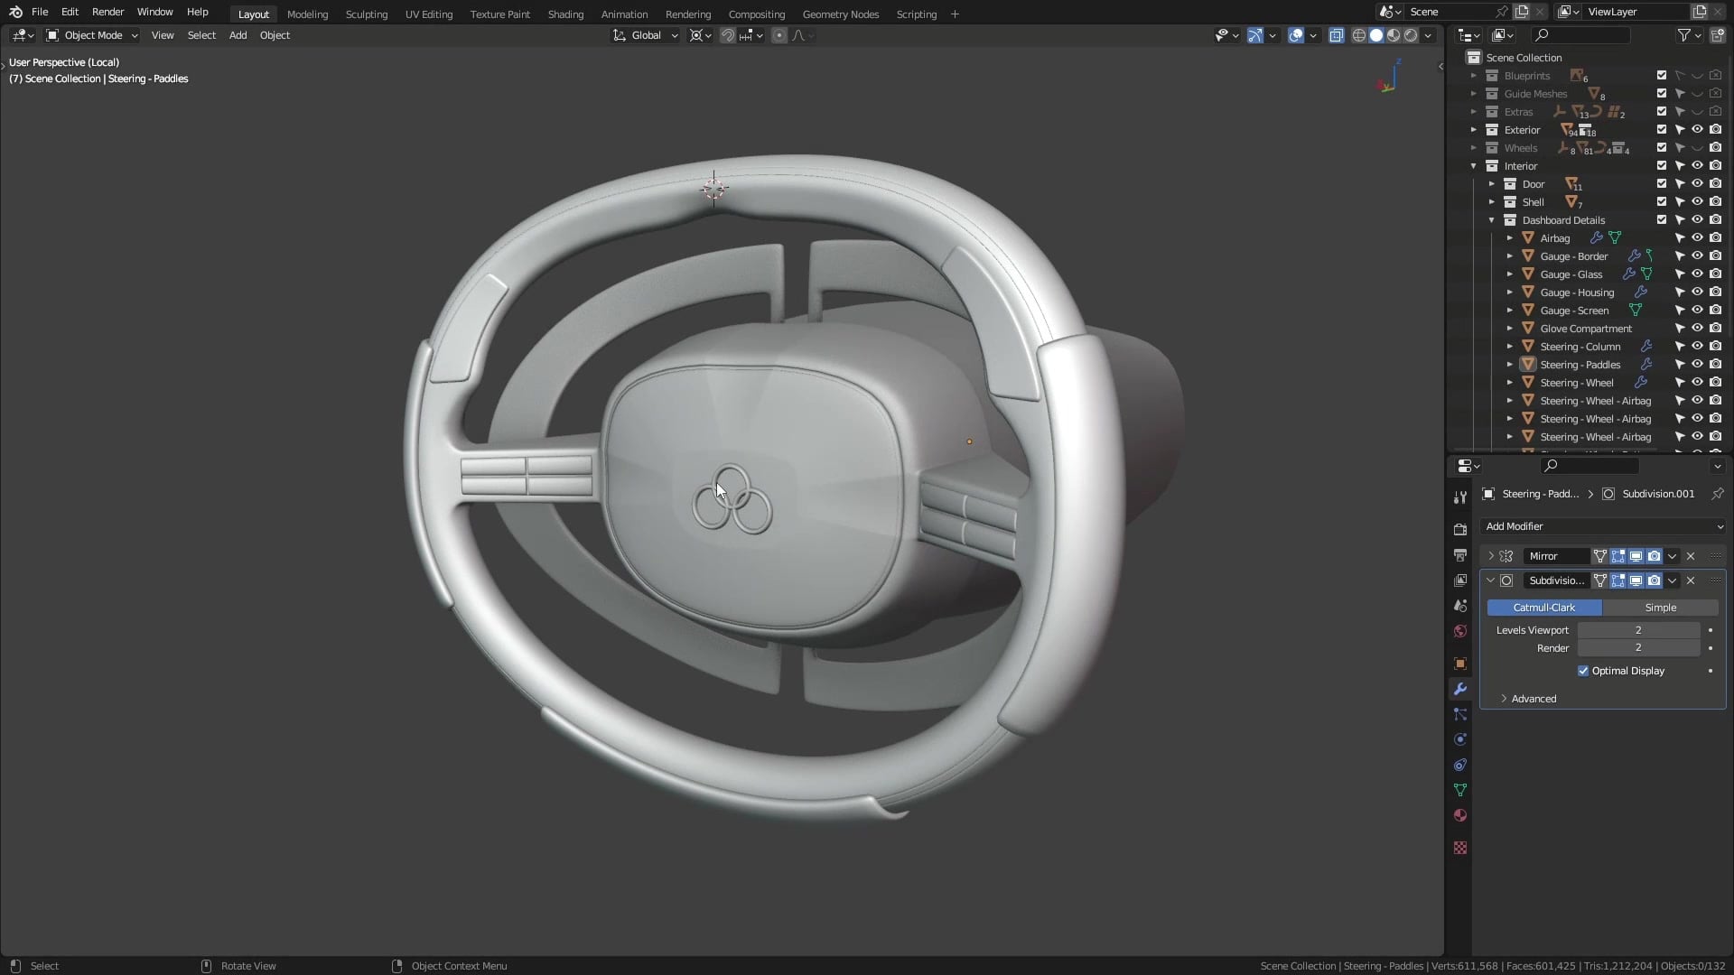Switch to the Geometry Nodes workspace tab
Screen dimensions: 1734x975
[841, 14]
